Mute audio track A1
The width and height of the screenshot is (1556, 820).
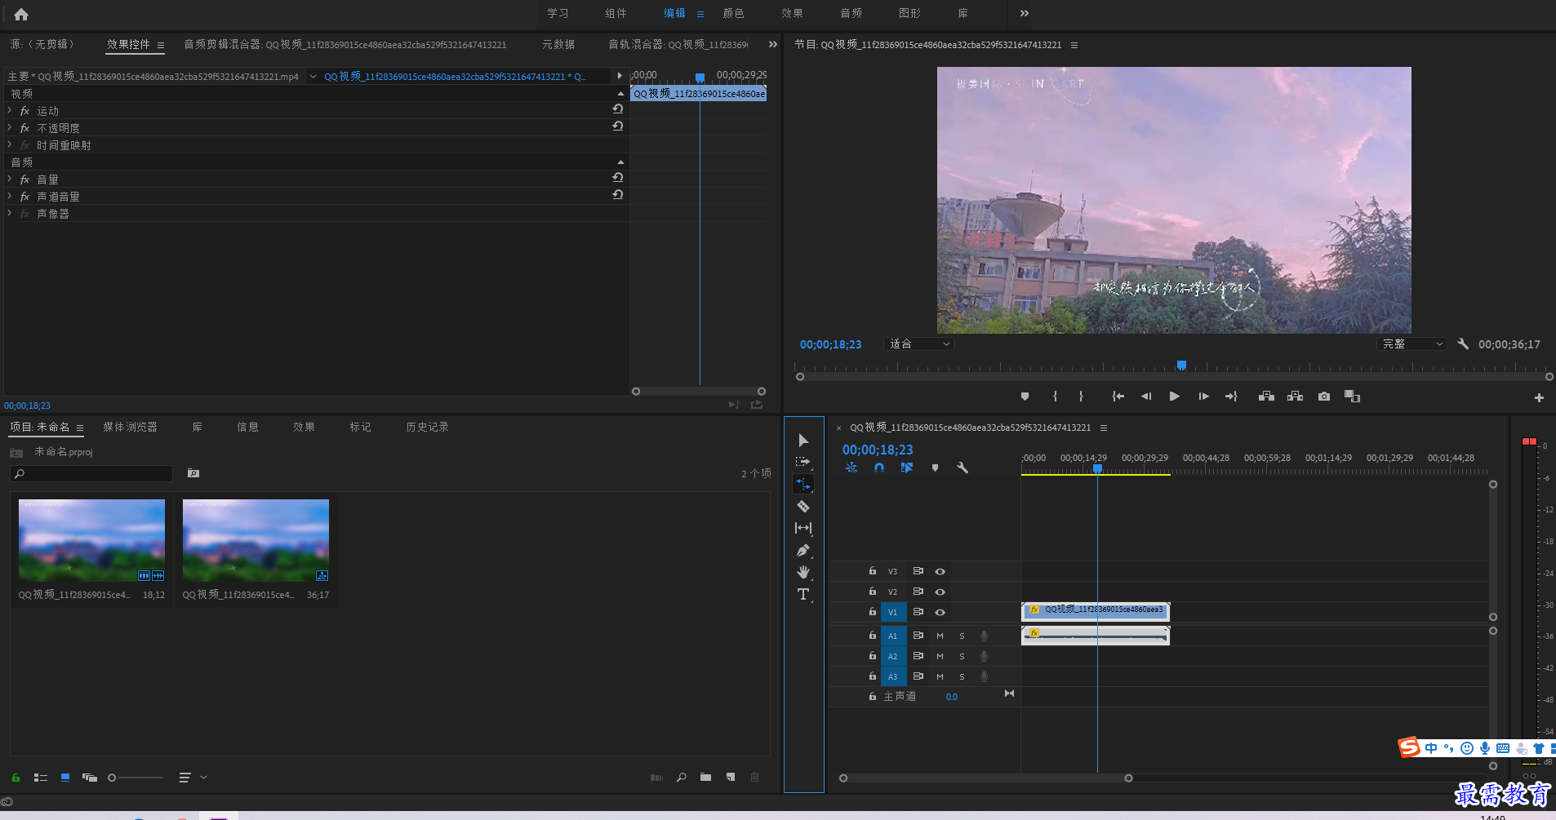940,636
